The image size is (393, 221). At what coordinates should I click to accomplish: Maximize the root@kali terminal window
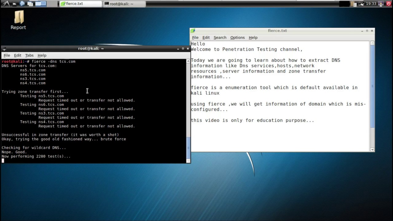[x=183, y=48]
